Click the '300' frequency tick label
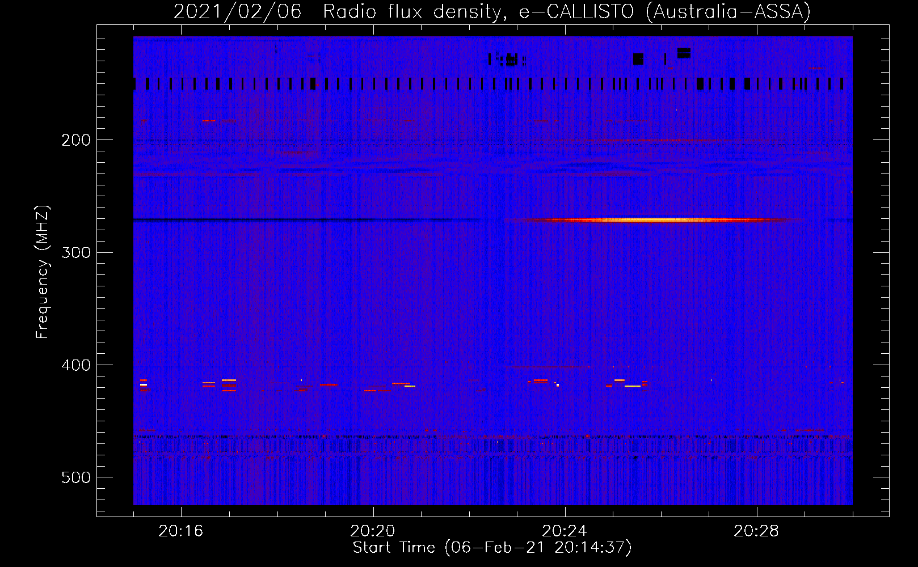918x567 pixels. pos(76,252)
